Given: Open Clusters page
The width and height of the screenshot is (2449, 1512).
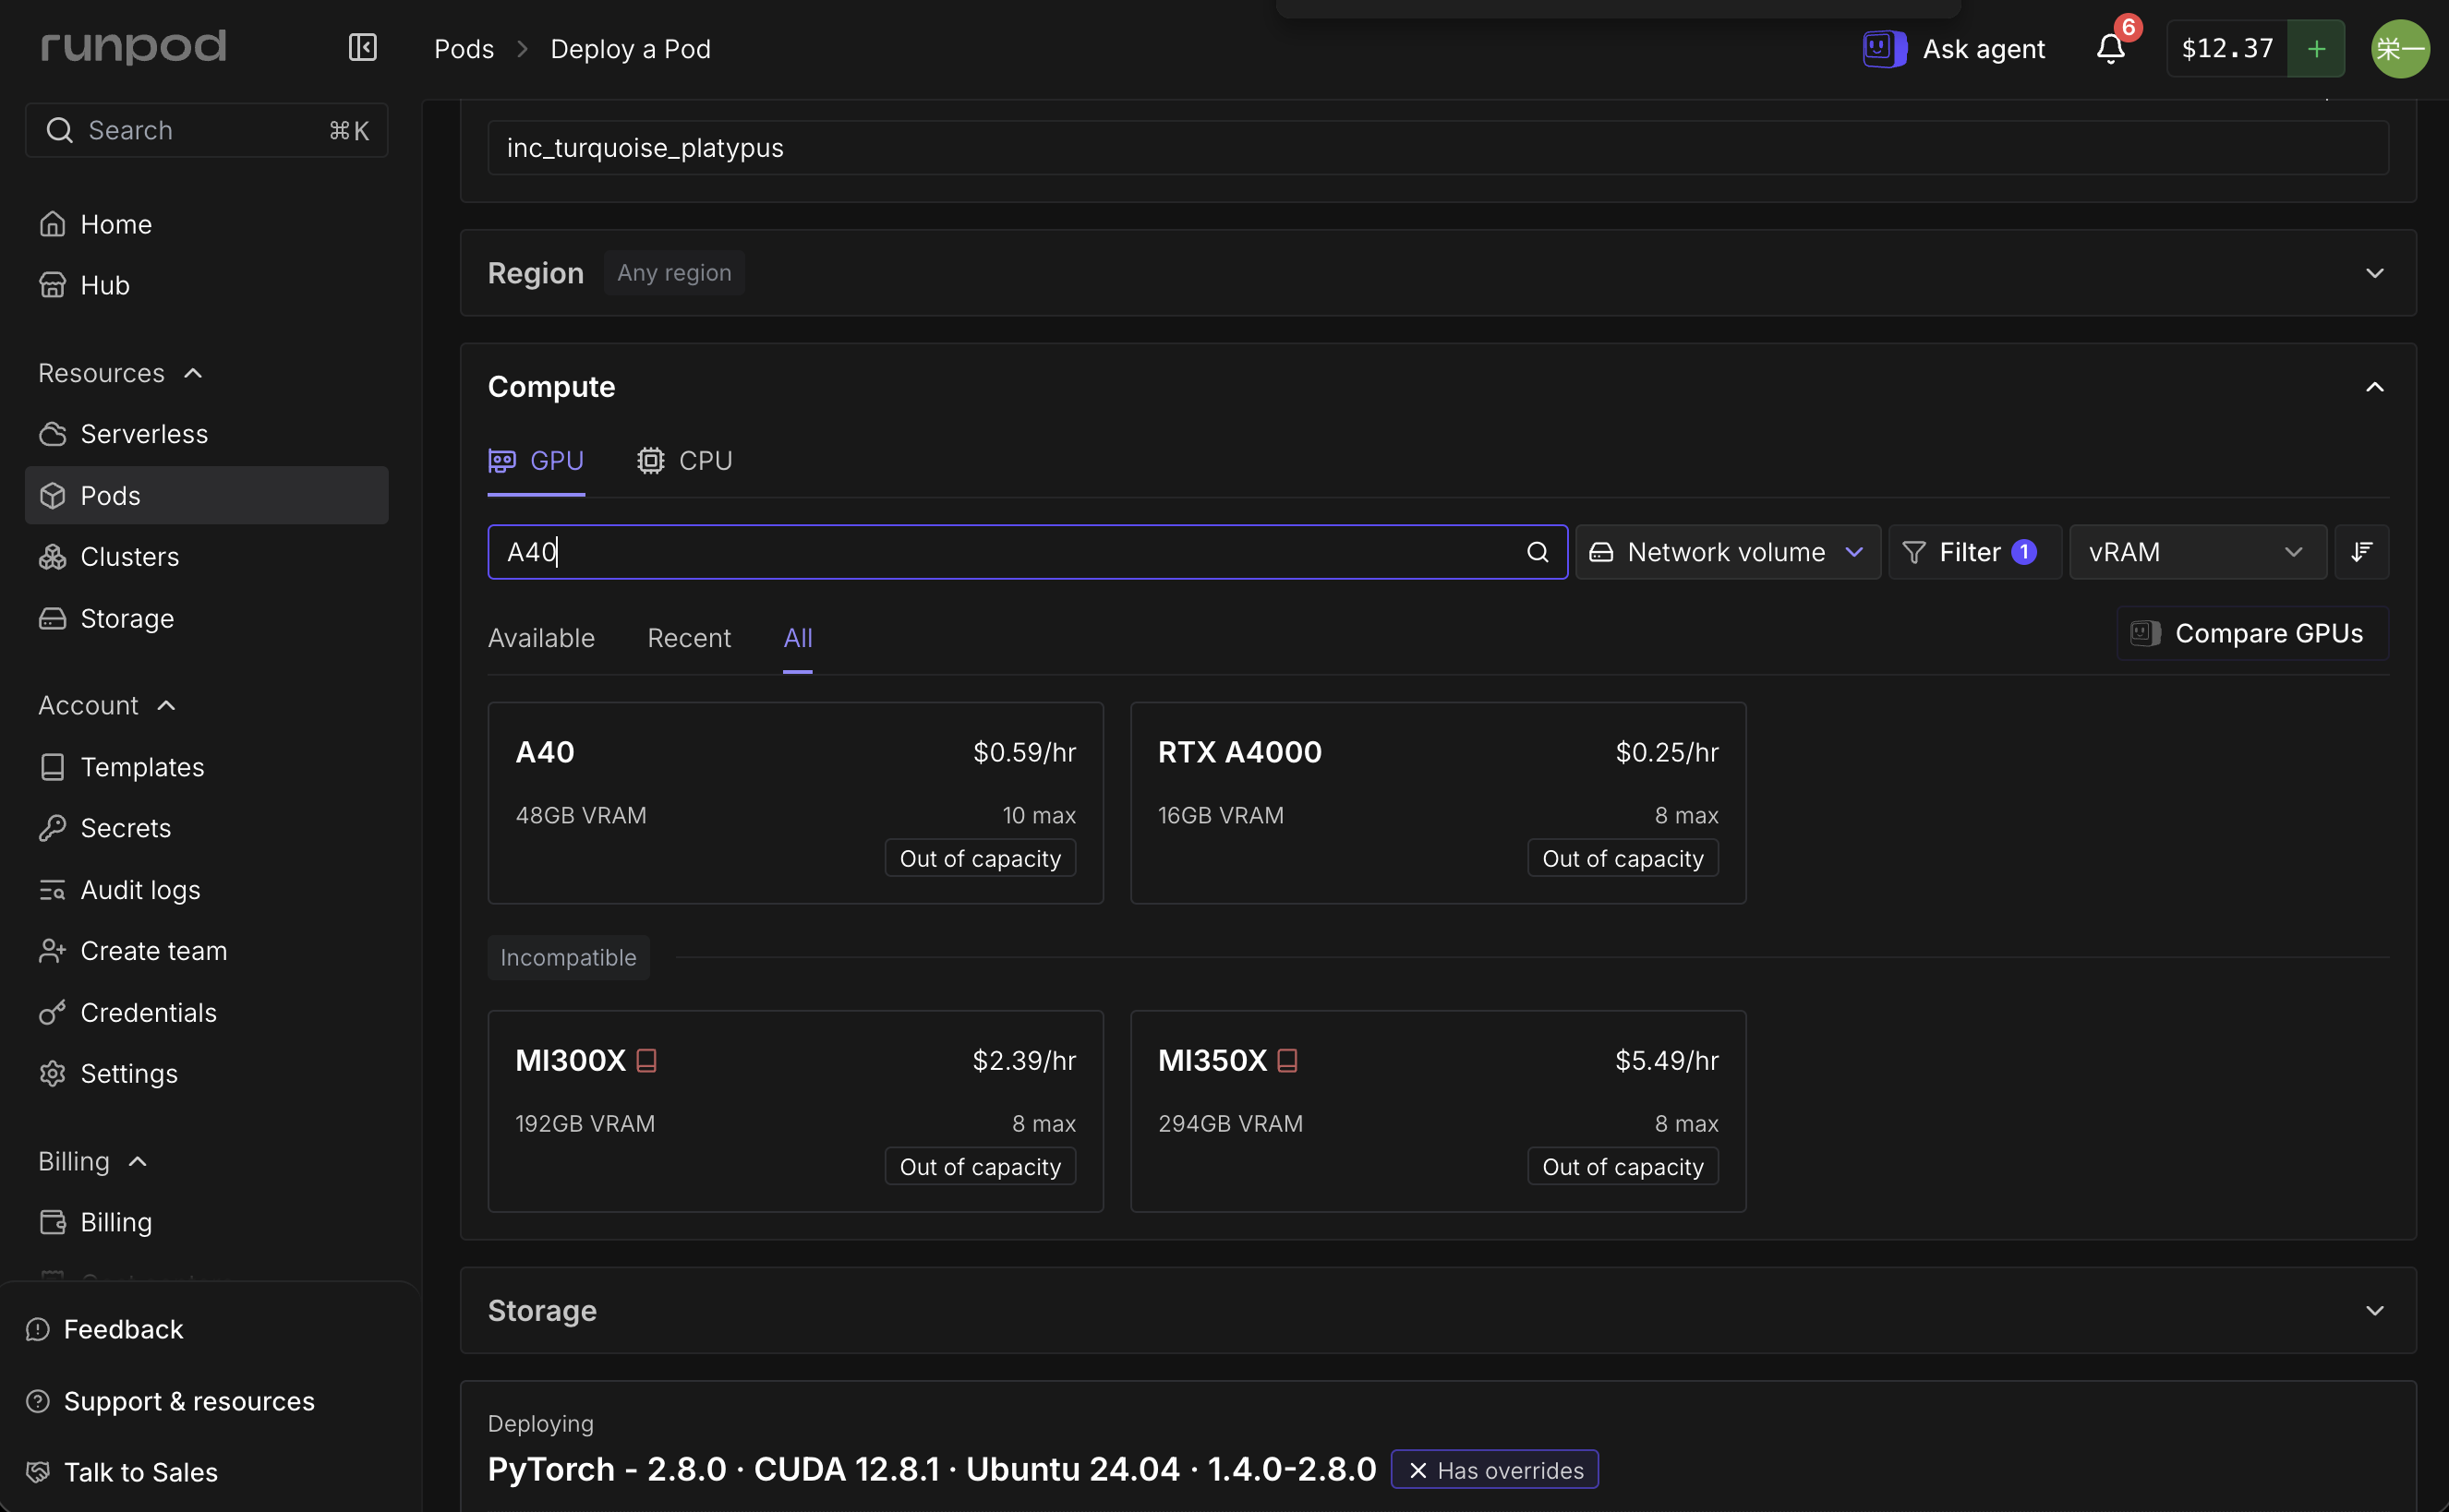Looking at the screenshot, I should [206, 556].
